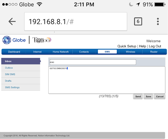Focus the 192.168.8.1 address bar
This screenshot has width=168, height=139.
[x=76, y=21]
